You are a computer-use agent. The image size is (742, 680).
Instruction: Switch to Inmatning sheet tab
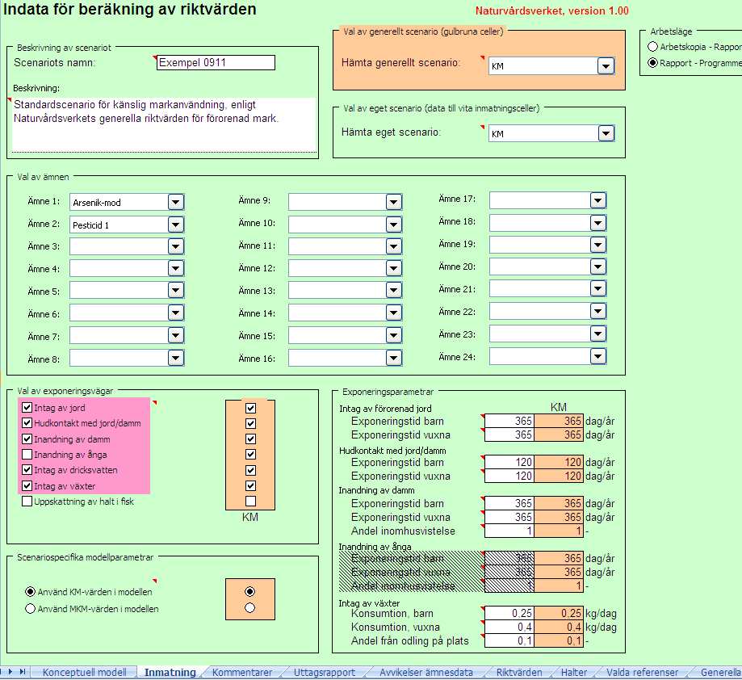(170, 672)
